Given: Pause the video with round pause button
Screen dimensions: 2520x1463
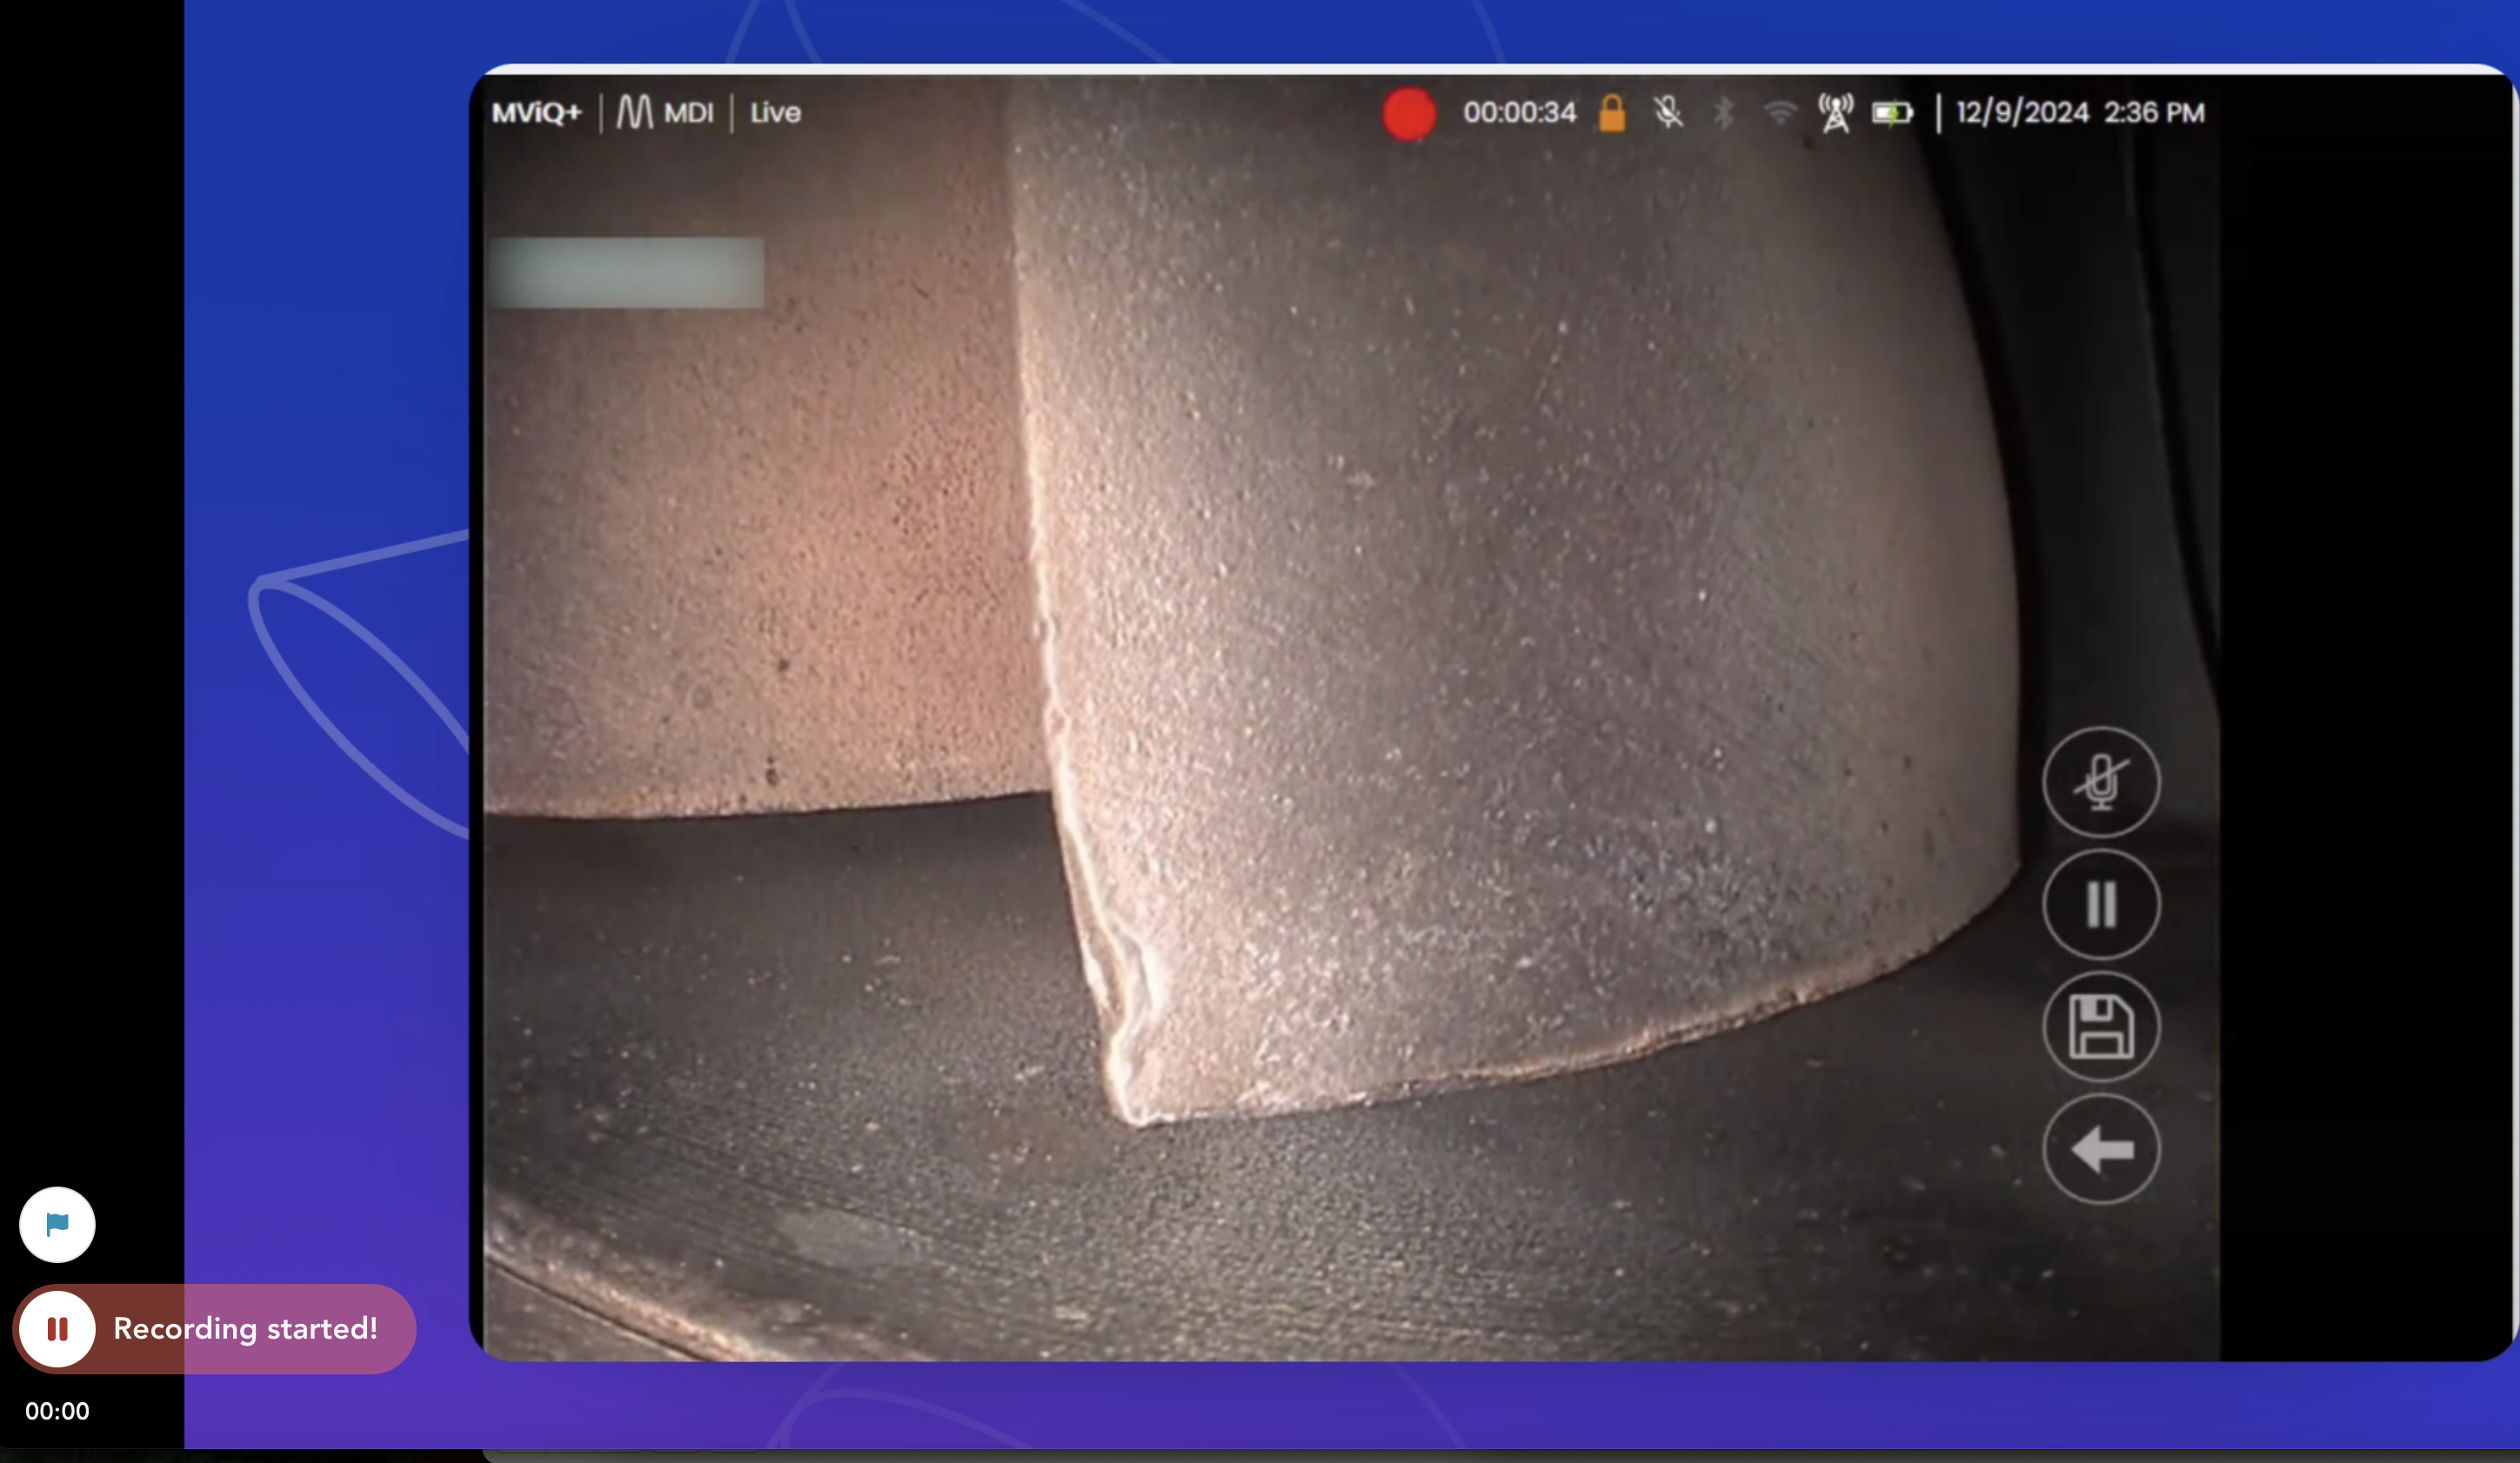Looking at the screenshot, I should coord(2100,904).
